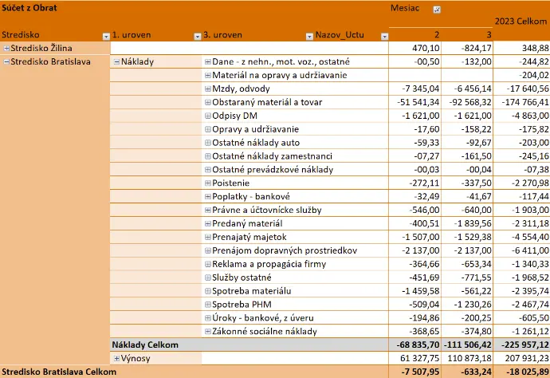Expand Dane - z nehn., mot. voz., ostatné

(208, 61)
